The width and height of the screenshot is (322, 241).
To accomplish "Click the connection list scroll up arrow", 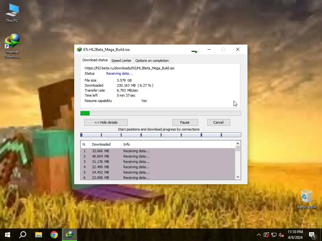I will click(x=238, y=143).
